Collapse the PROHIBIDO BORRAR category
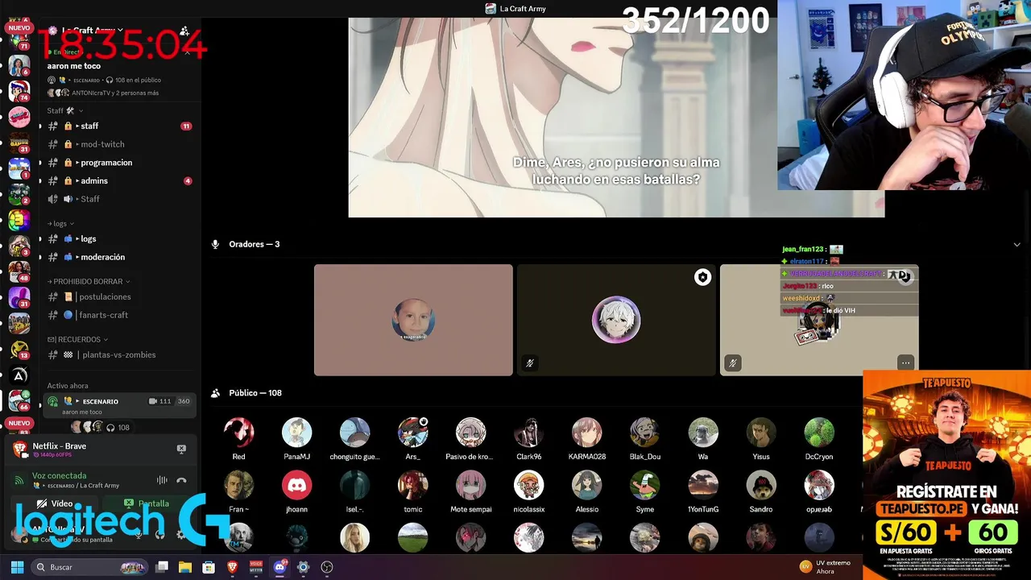The height and width of the screenshot is (580, 1031). 89,281
